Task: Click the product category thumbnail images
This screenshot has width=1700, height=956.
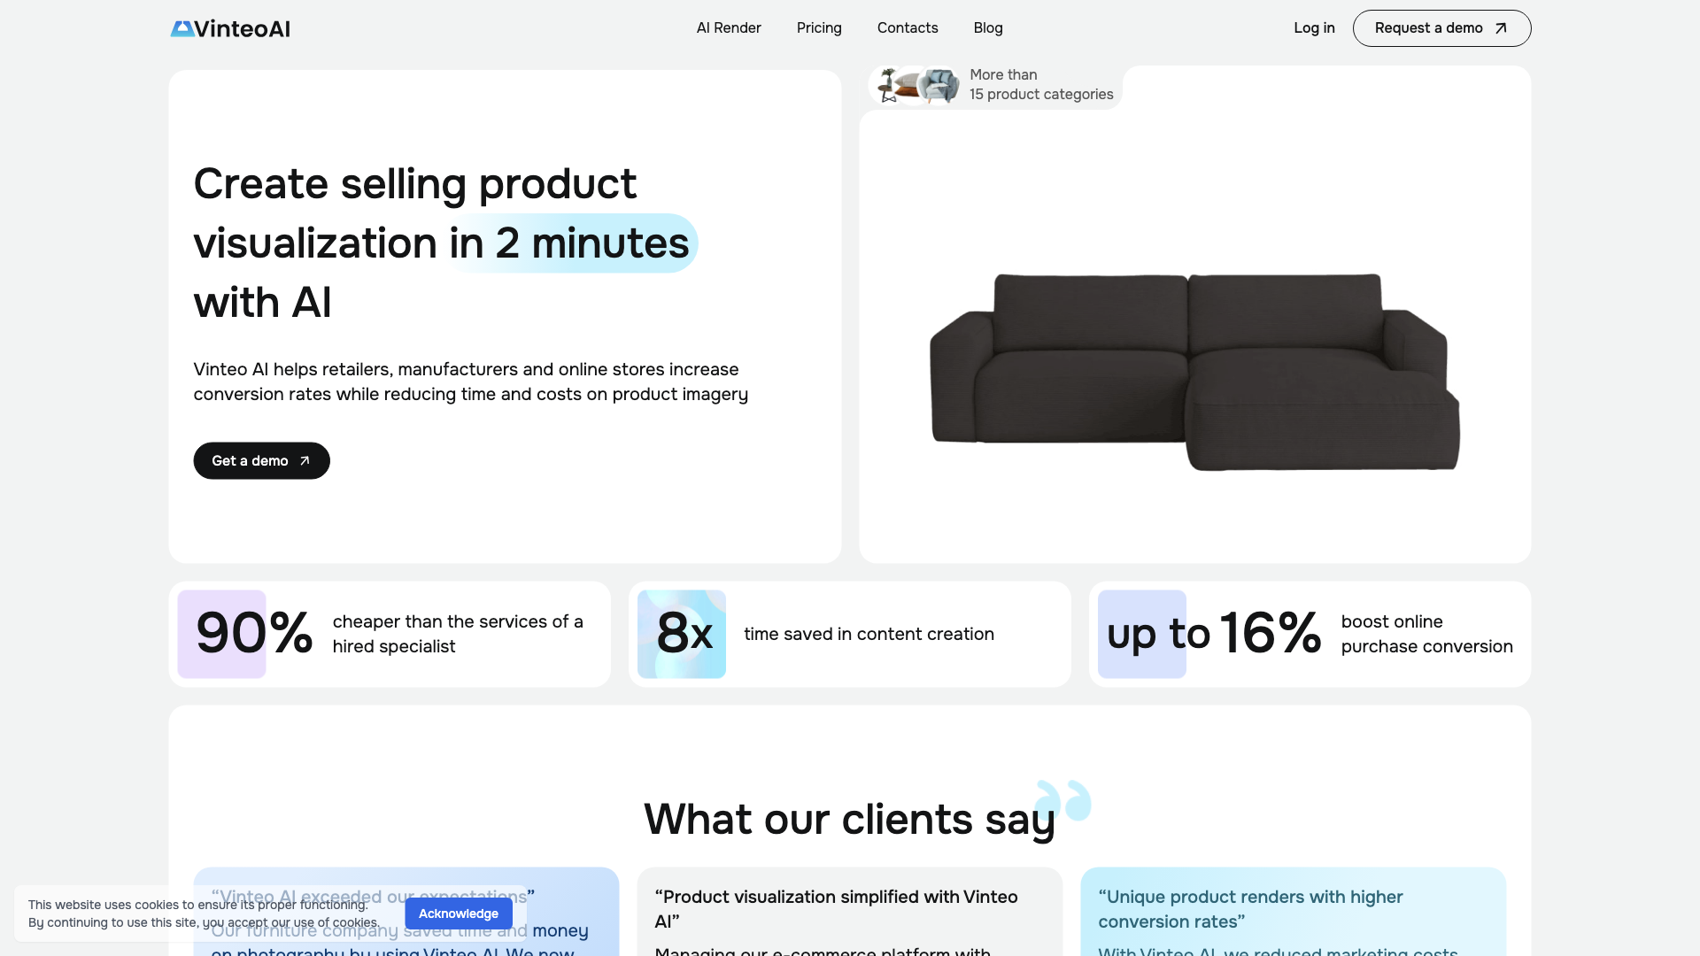Action: coord(920,84)
